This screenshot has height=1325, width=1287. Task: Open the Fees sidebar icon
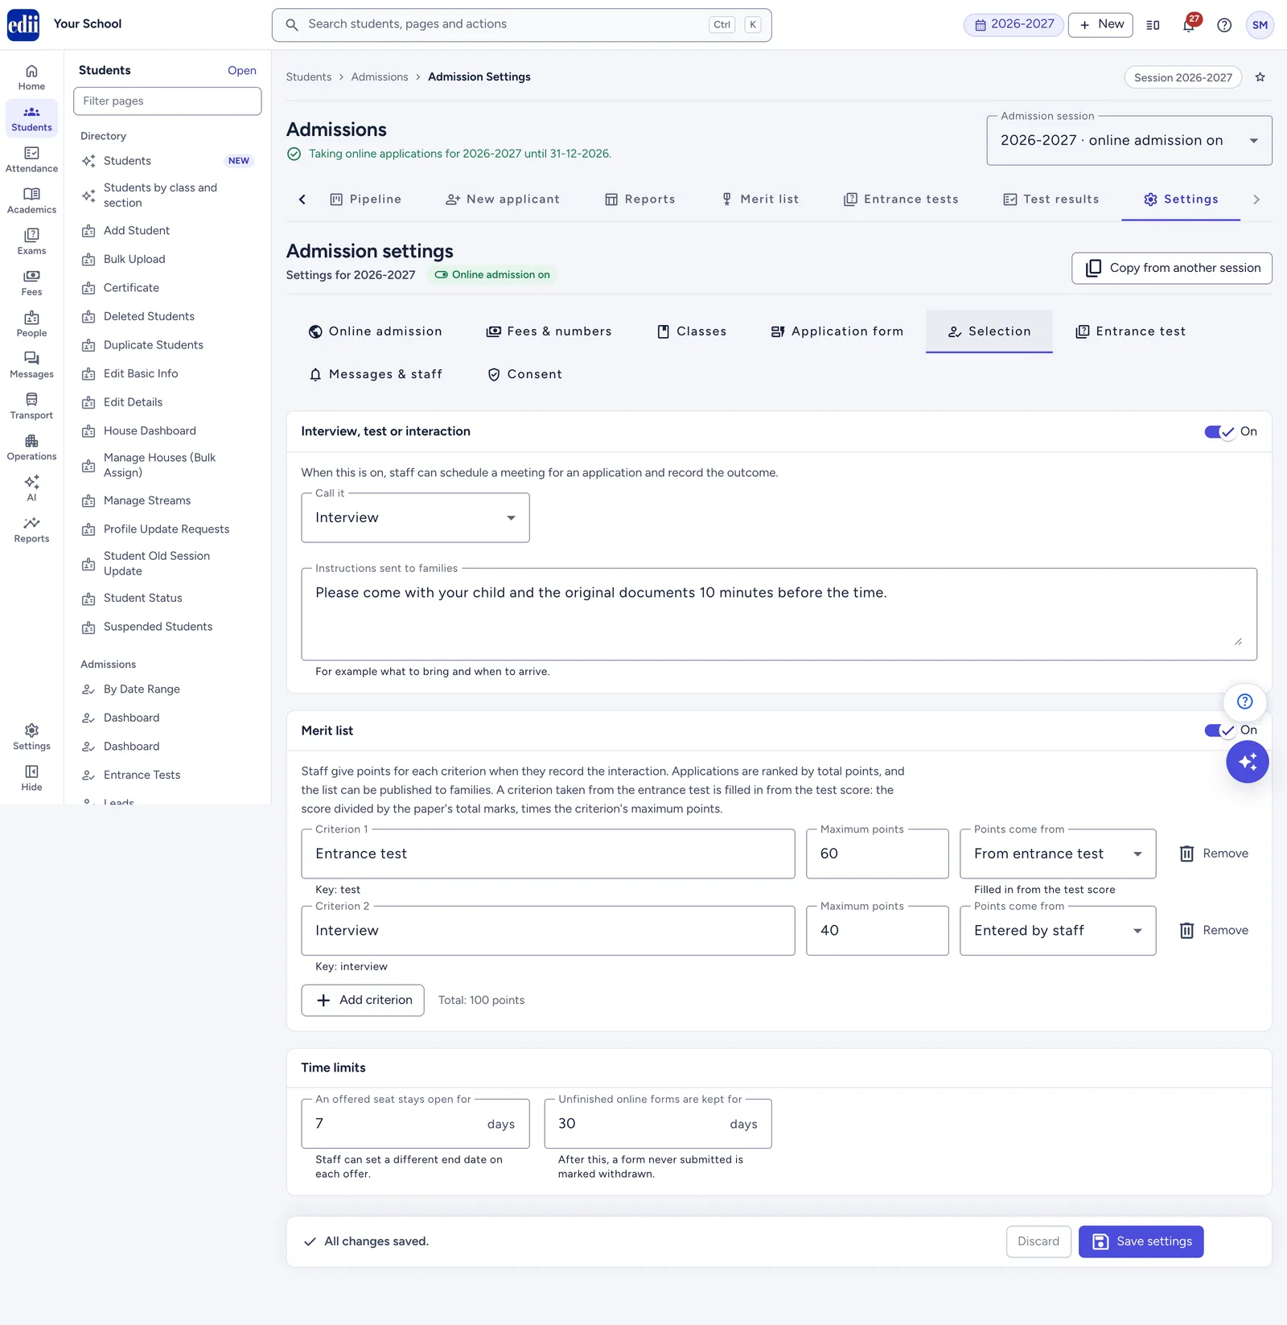coord(31,282)
